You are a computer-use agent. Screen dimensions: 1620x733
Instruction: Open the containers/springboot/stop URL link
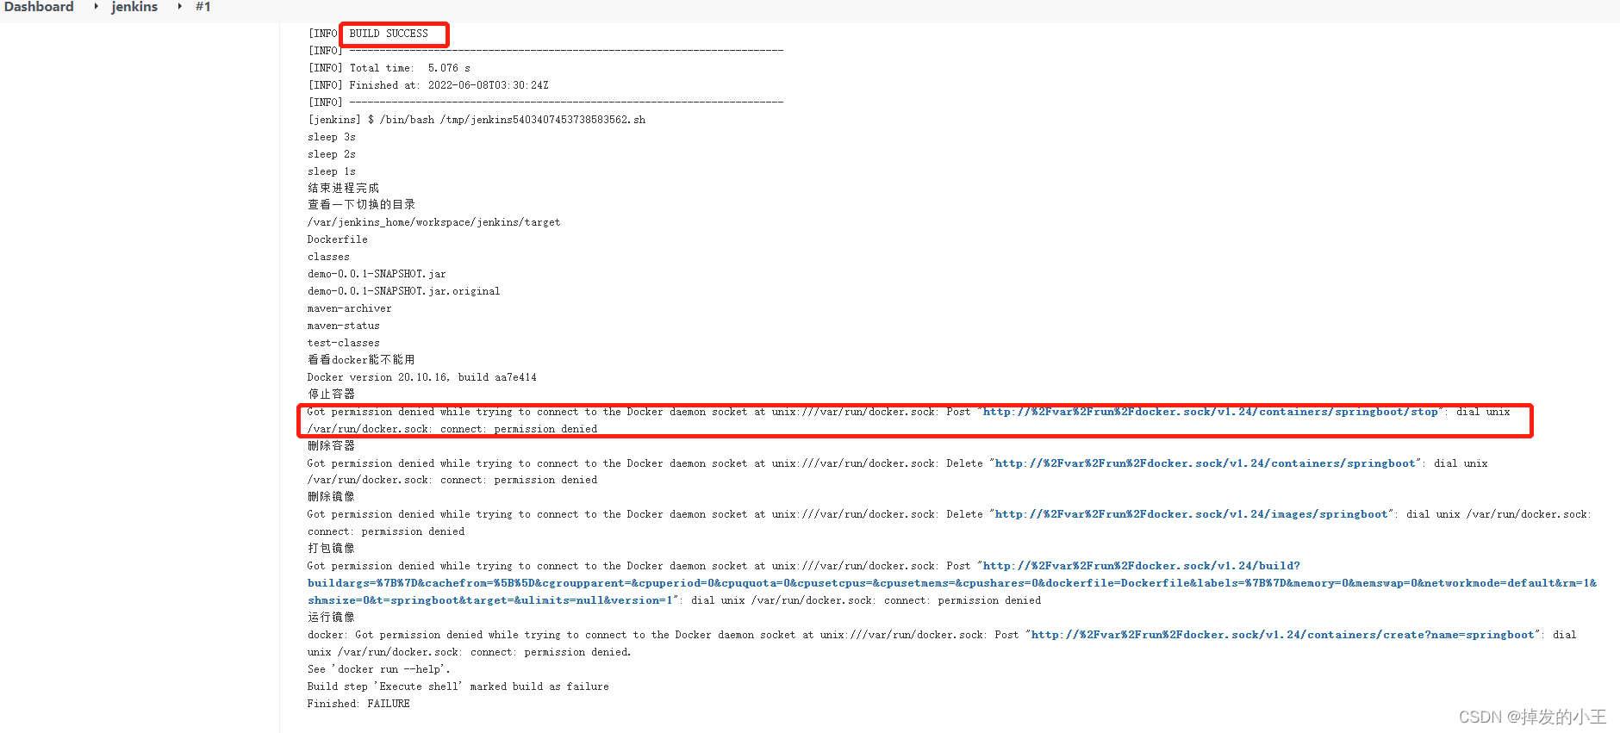click(x=1211, y=412)
